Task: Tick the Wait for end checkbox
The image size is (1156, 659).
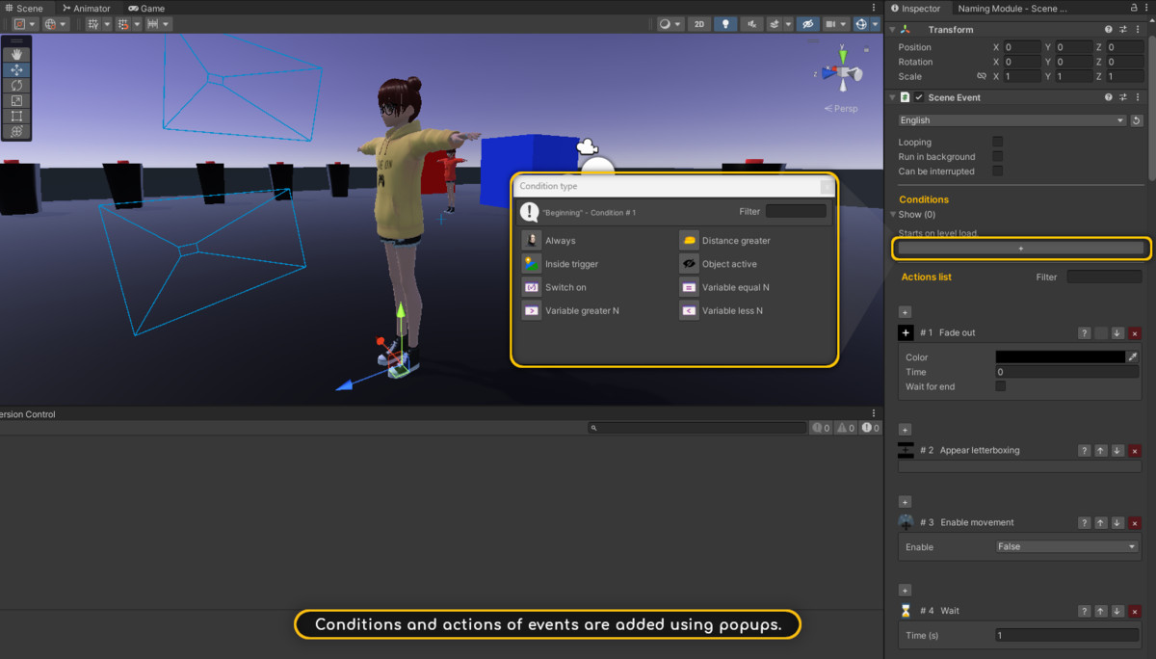Action: coord(1000,386)
